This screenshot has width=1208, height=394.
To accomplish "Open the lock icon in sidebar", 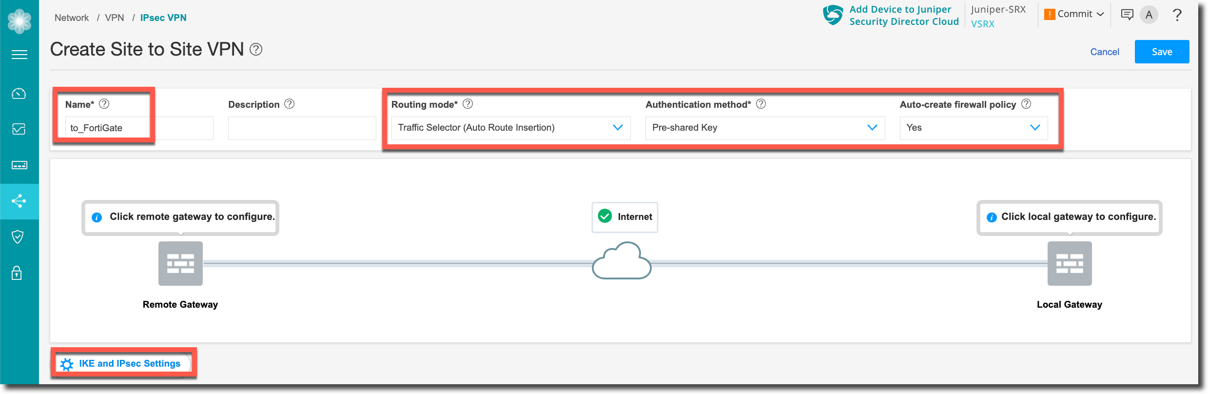I will (x=17, y=273).
